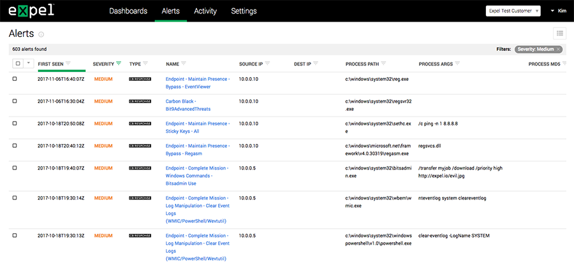
Task: Sort by the Severity column header
Action: pyautogui.click(x=103, y=64)
